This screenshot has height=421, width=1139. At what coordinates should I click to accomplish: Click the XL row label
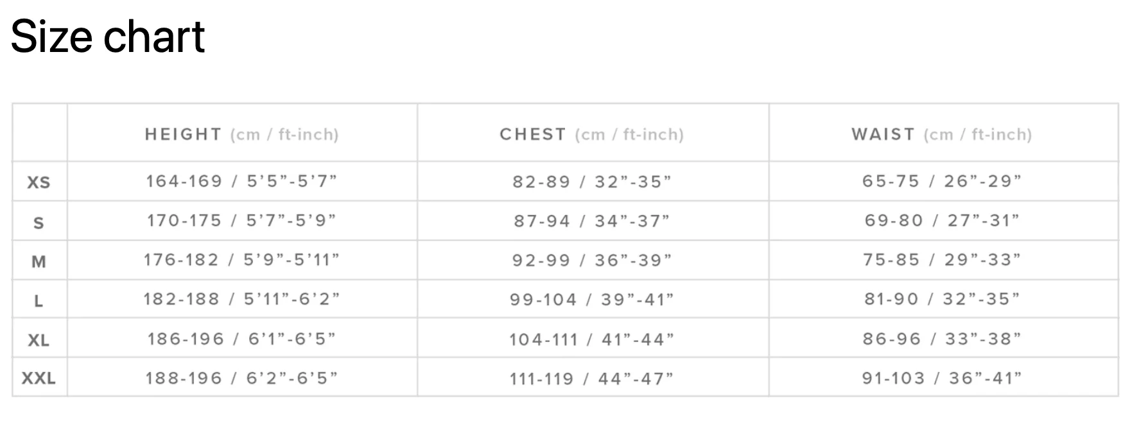click(x=39, y=340)
